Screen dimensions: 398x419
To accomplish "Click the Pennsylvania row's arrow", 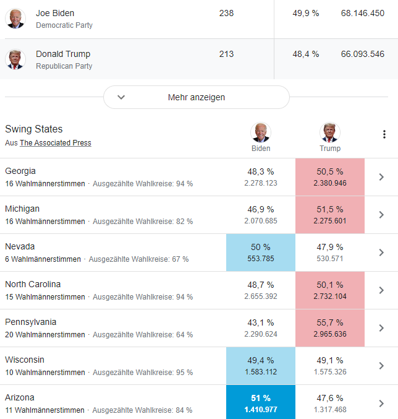I will point(381,328).
